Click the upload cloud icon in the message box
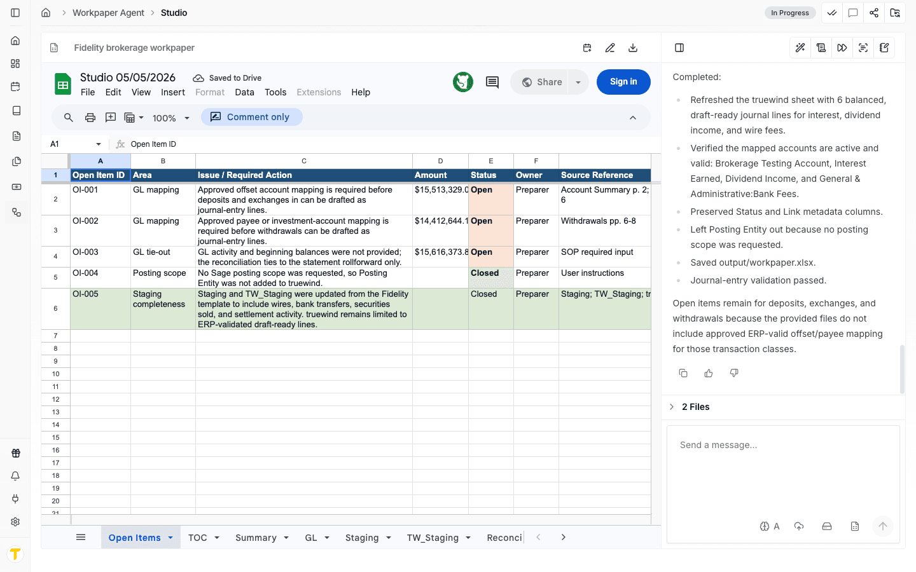 coord(799,526)
